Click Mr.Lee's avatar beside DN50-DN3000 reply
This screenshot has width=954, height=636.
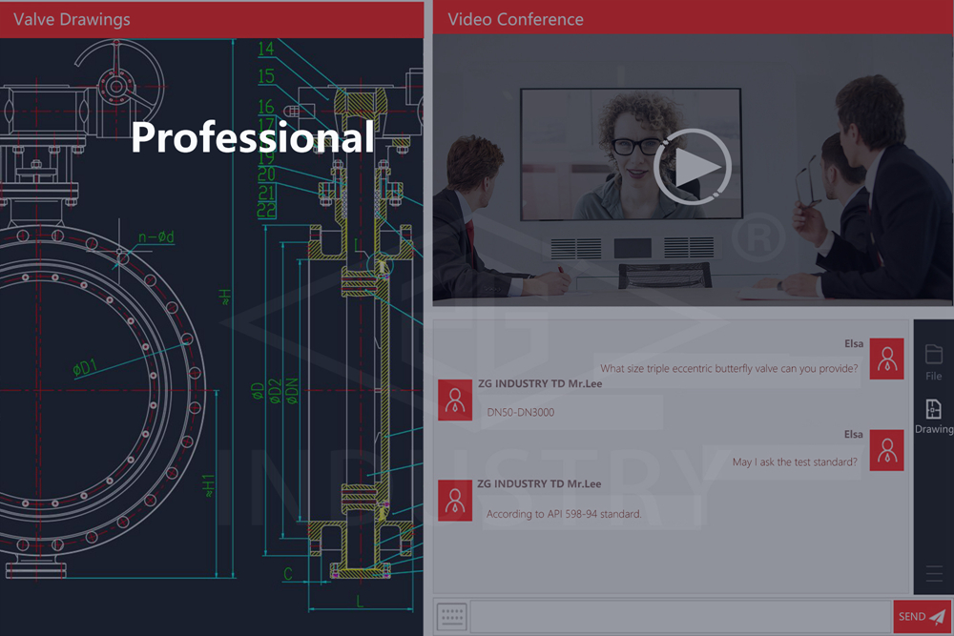pos(455,400)
